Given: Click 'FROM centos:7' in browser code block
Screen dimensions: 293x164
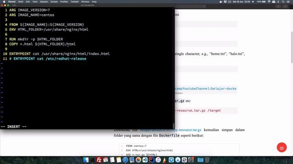Looking at the screenshot, I should 136,146.
